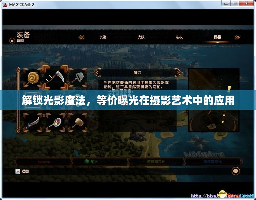The width and height of the screenshot is (256, 200).
Task: Click the weapon list scroll-up arrow
Action: 18,70
